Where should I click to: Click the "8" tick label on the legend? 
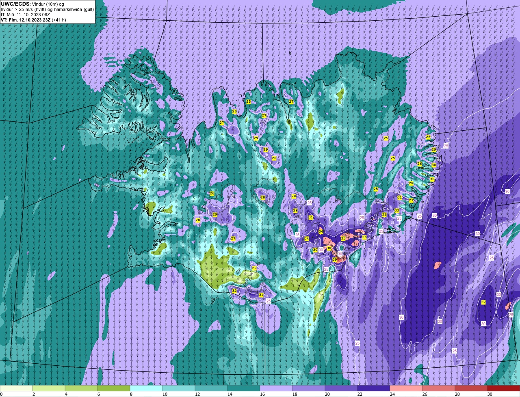coord(131,394)
